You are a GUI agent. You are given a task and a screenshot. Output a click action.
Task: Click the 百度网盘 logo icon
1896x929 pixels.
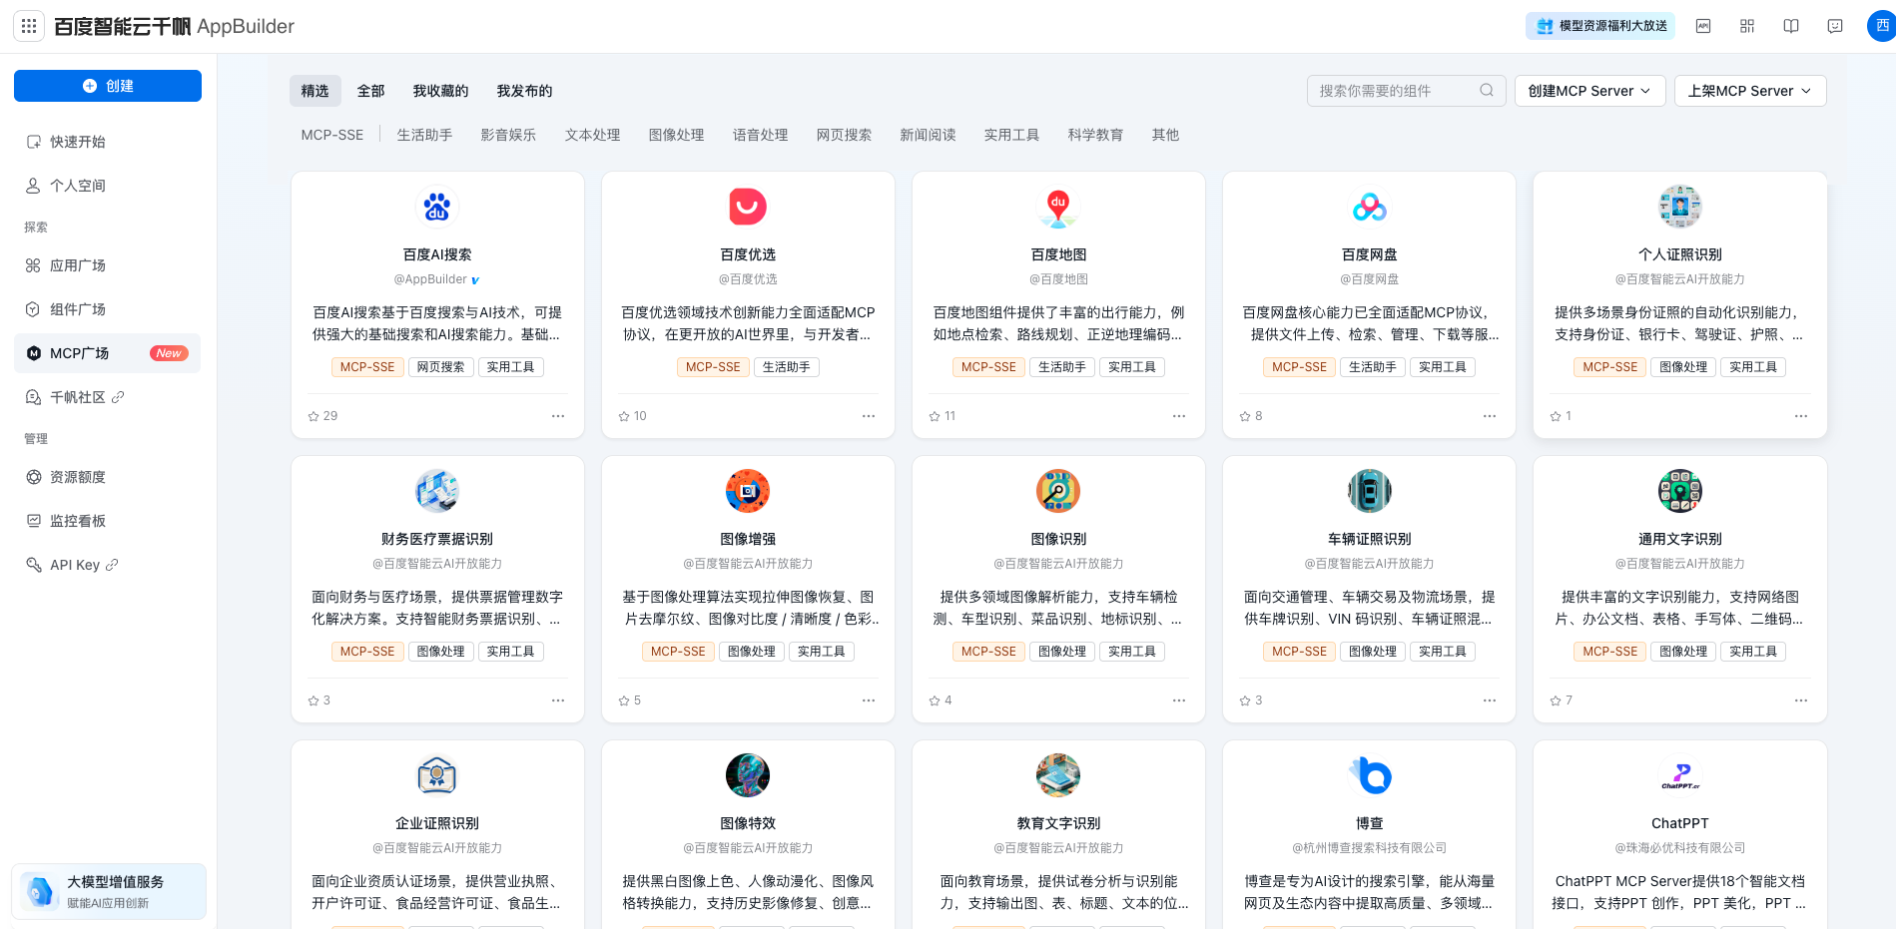[x=1370, y=207]
